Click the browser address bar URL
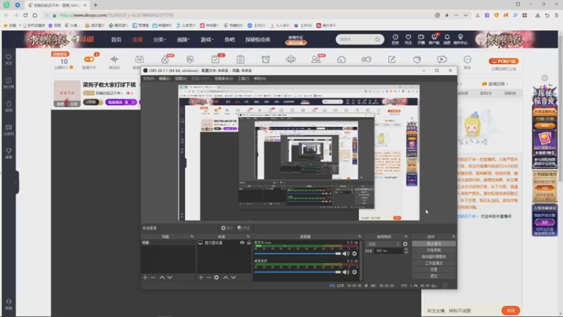563x317 pixels. 116,15
